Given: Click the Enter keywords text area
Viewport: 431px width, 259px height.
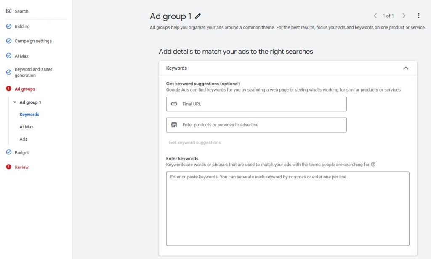Looking at the screenshot, I should (x=287, y=208).
